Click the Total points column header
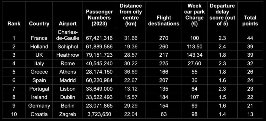 [x=250, y=21]
